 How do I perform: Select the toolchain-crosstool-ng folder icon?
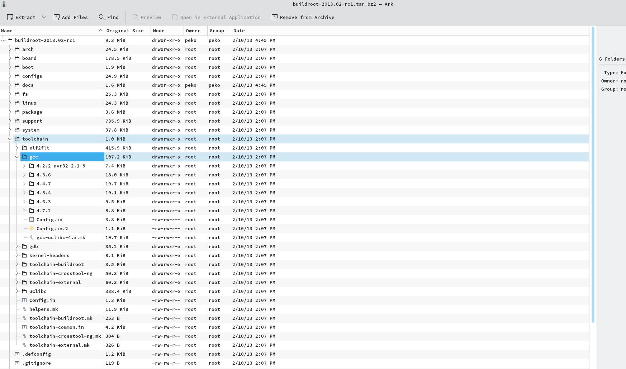coord(24,273)
